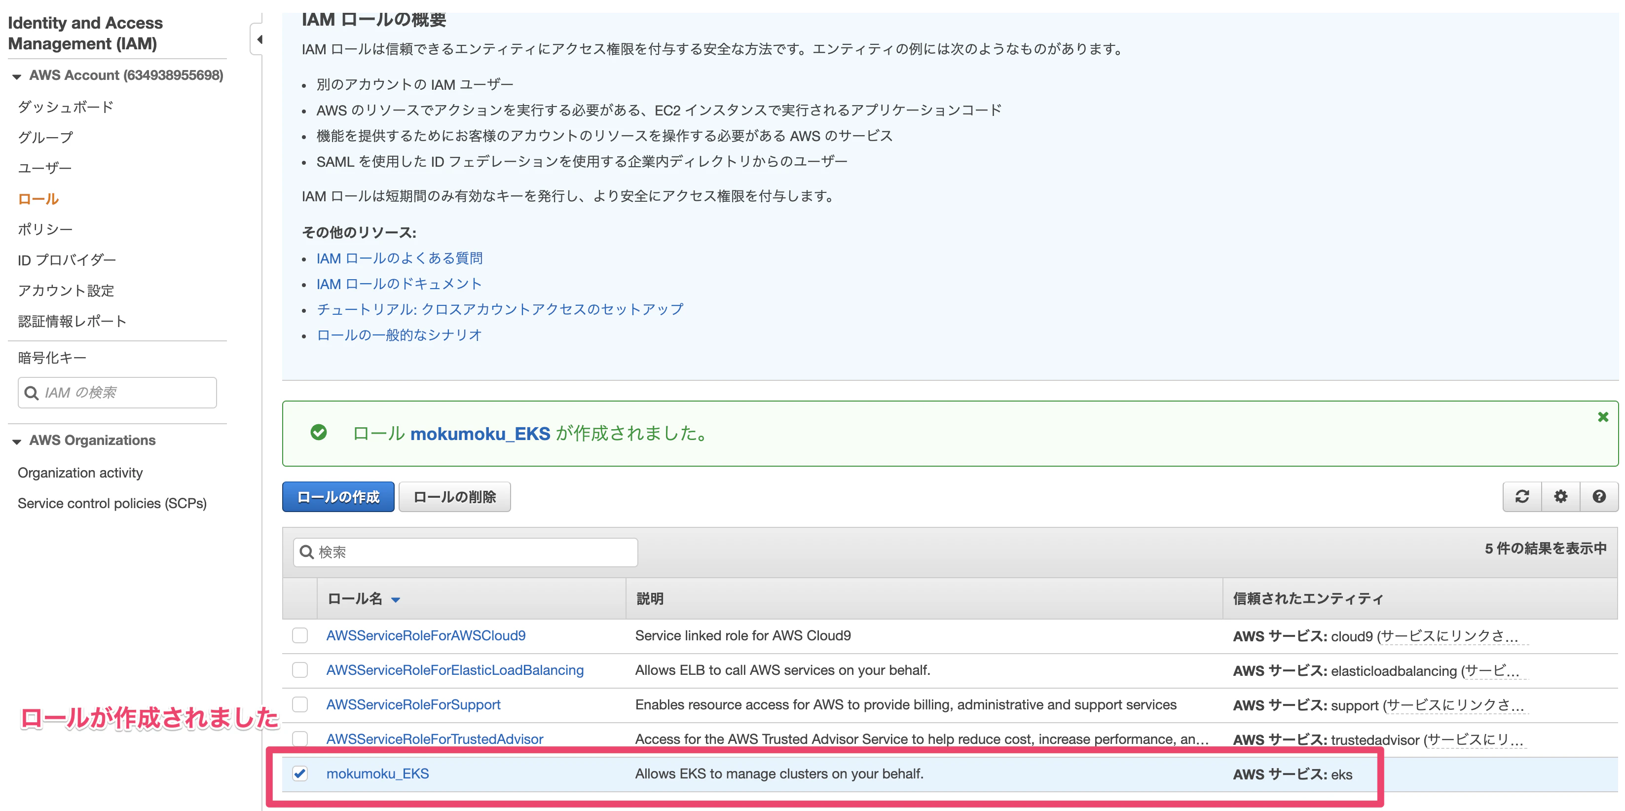Check the AWSServiceRoleForAWSCloud9 checkbox
Screen dimensions: 1625x811
pyautogui.click(x=299, y=635)
